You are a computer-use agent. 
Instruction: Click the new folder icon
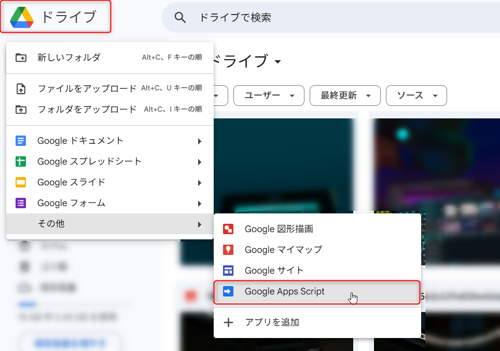coord(21,58)
